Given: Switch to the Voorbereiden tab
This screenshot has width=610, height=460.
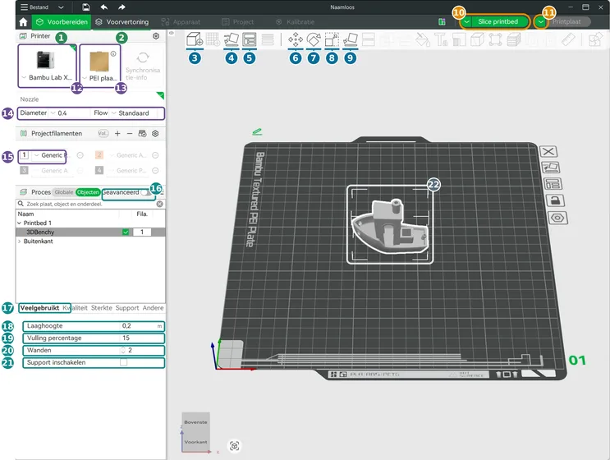Looking at the screenshot, I should 62,22.
